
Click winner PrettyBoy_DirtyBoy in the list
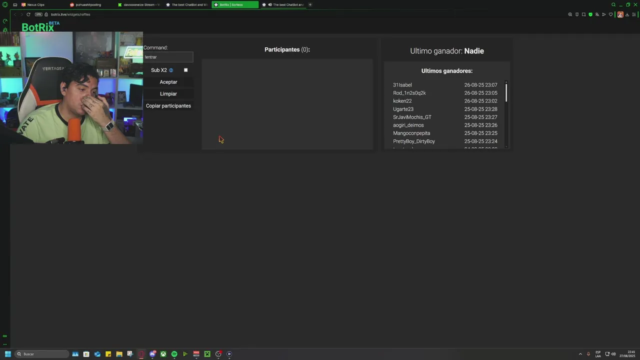coord(414,141)
